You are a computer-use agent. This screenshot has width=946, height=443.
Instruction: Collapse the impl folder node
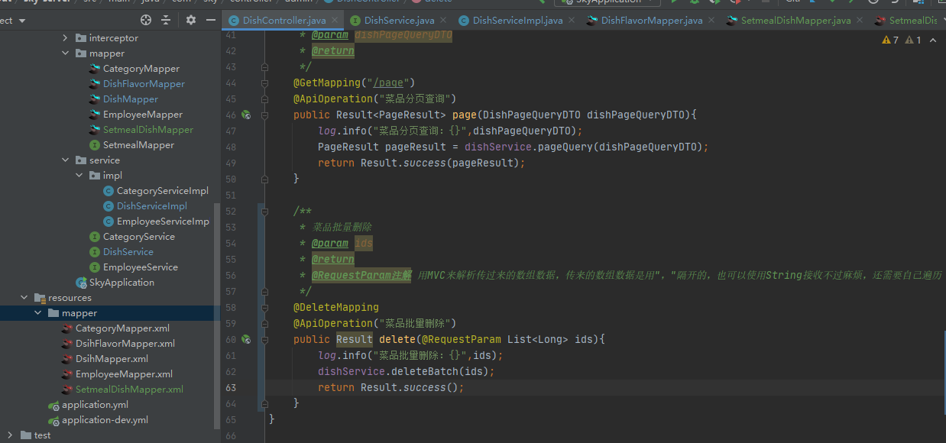[80, 176]
